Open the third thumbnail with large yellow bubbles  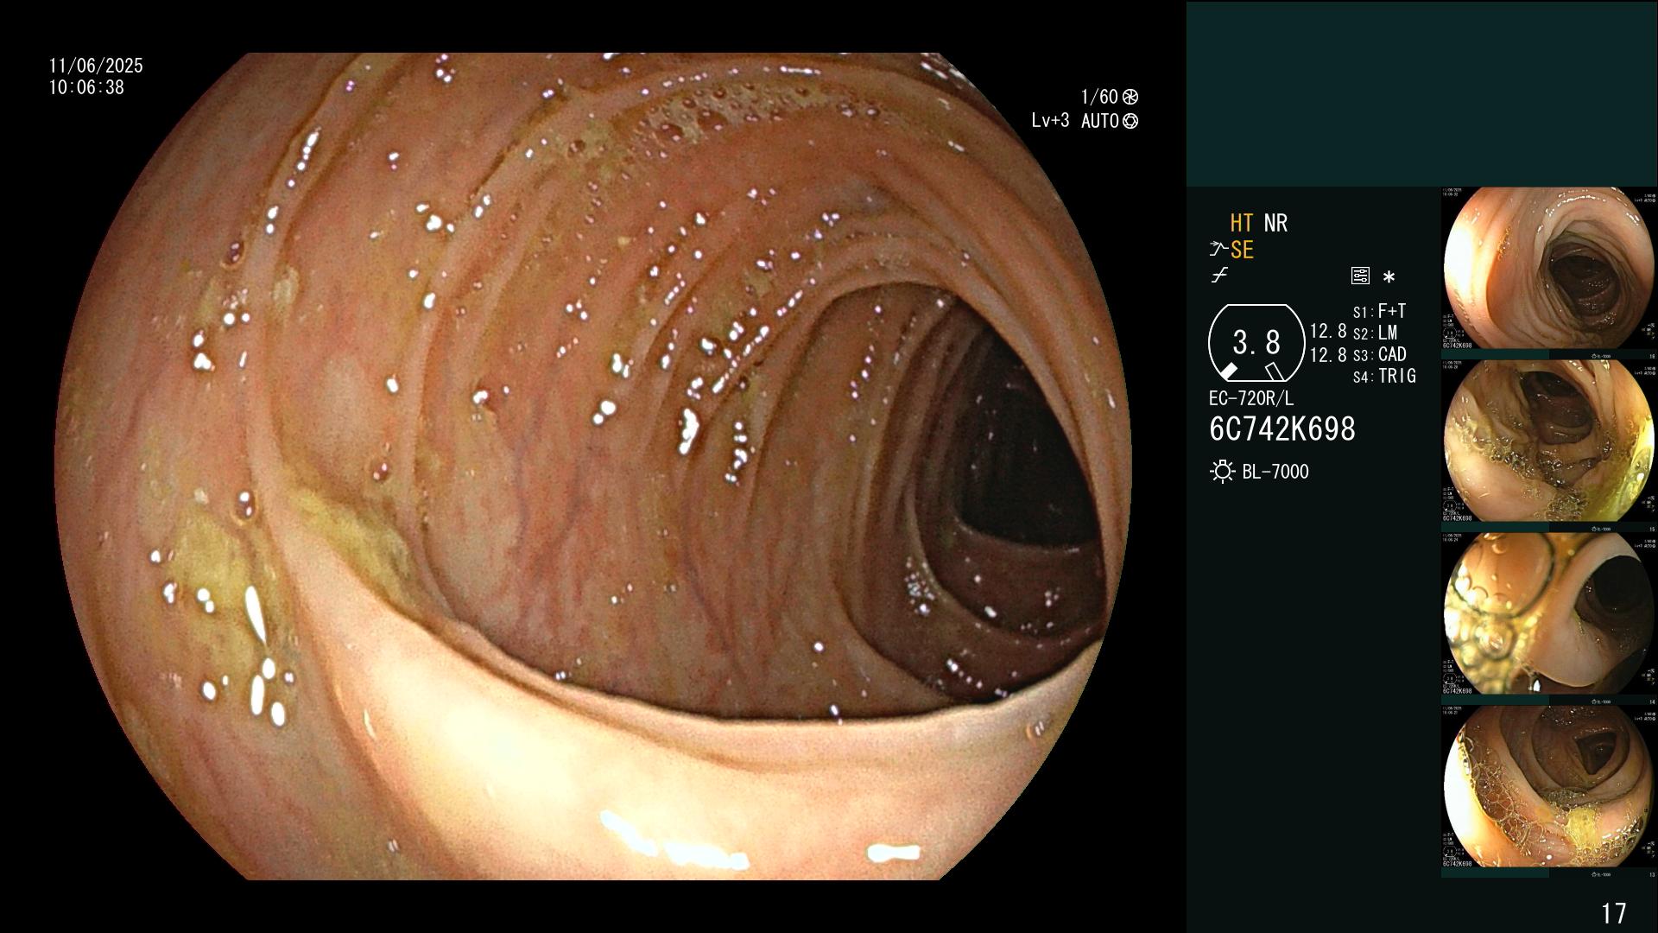click(x=1548, y=614)
